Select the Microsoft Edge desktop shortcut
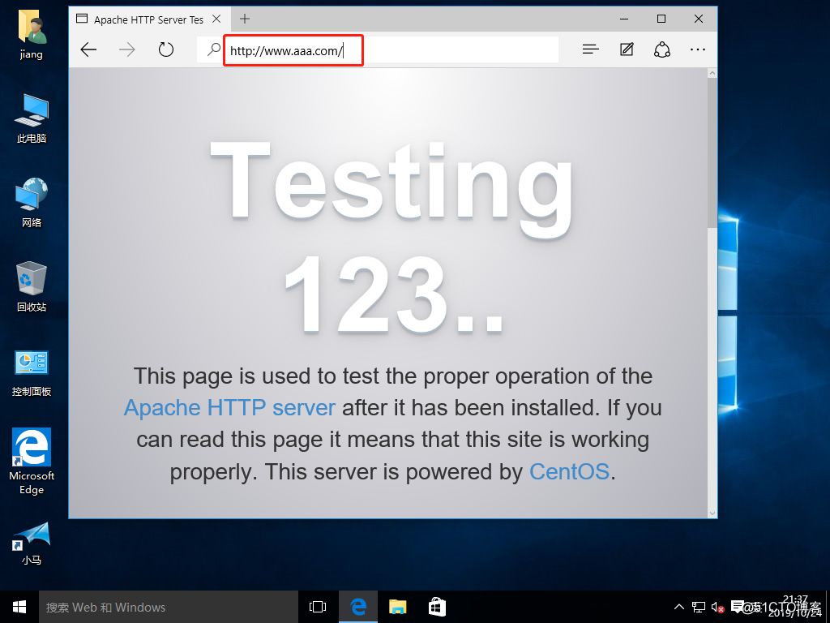Image resolution: width=830 pixels, height=623 pixels. pos(32,462)
